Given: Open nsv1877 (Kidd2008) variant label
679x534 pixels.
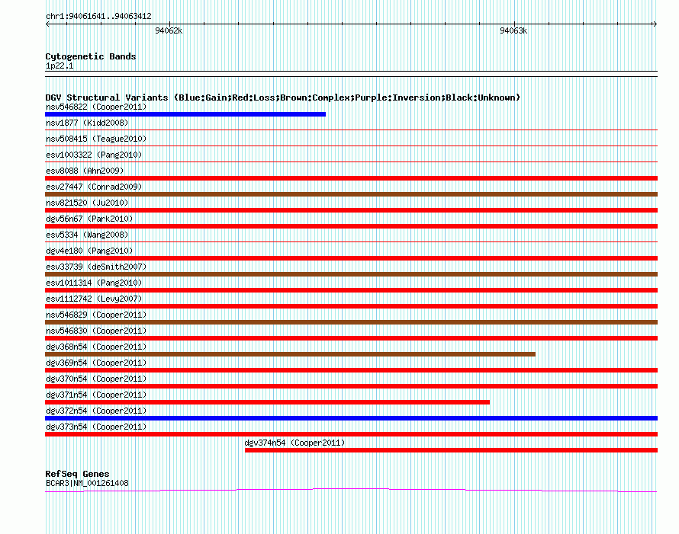Looking at the screenshot, I should (87, 123).
